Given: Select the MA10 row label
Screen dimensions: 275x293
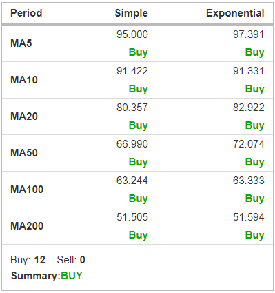Looking at the screenshot, I should click(24, 80).
